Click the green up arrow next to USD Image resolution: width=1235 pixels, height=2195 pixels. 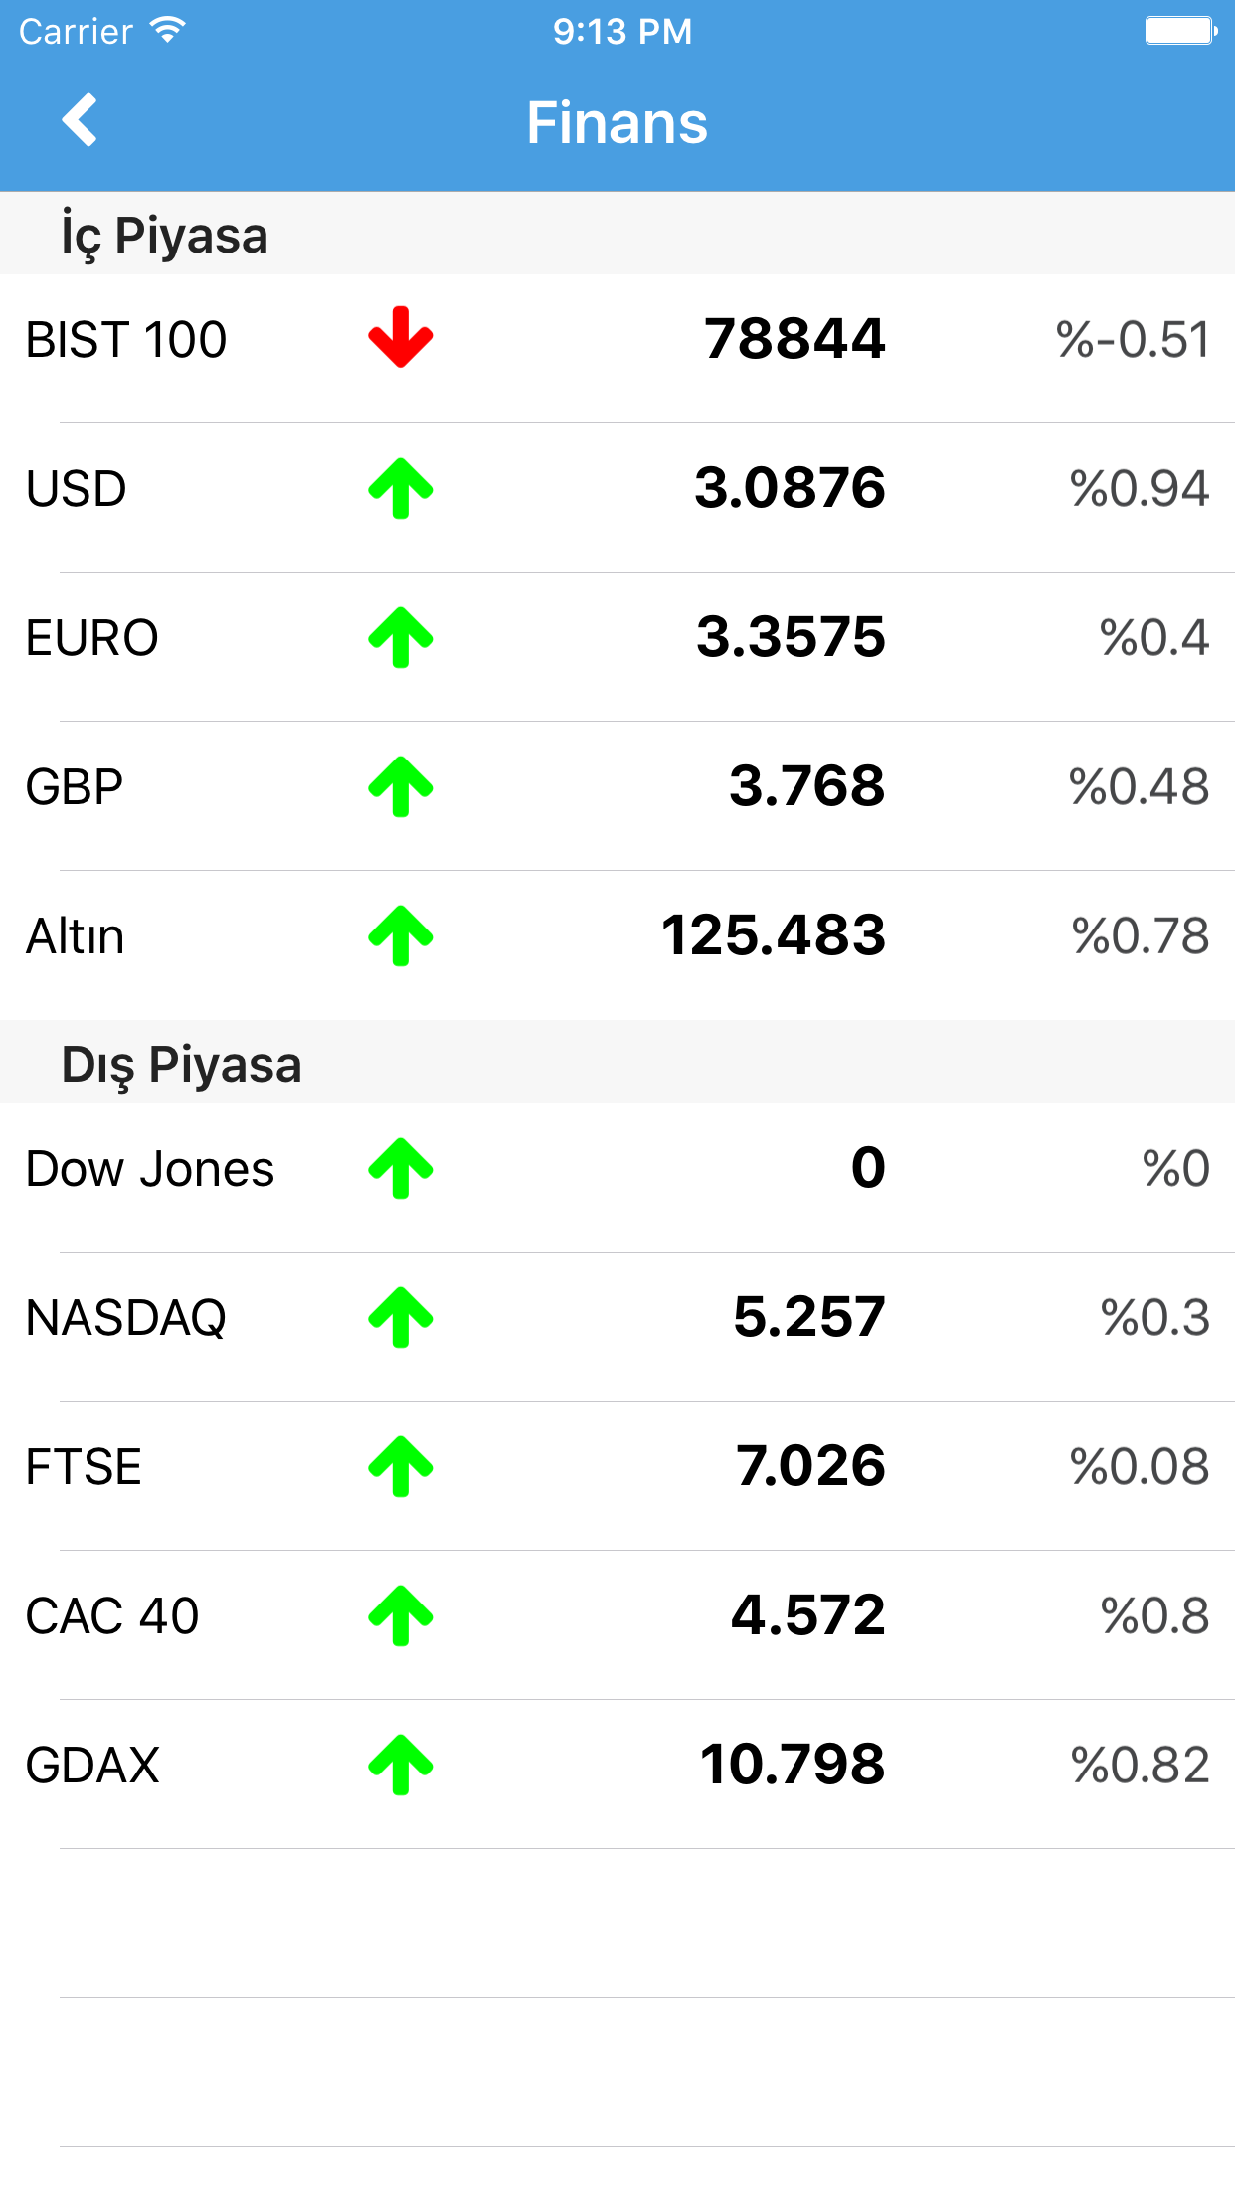click(x=401, y=488)
